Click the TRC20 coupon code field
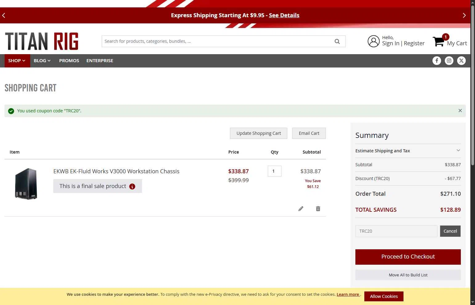Image resolution: width=475 pixels, height=305 pixels. pyautogui.click(x=396, y=231)
